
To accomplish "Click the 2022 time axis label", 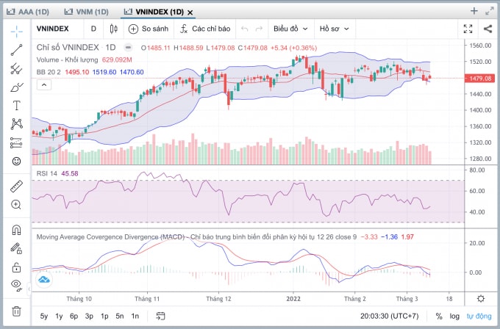I will 293,299.
